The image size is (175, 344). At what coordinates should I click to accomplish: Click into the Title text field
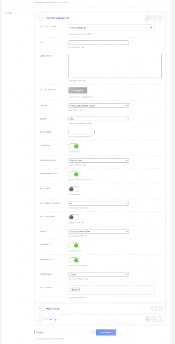pyautogui.click(x=99, y=43)
